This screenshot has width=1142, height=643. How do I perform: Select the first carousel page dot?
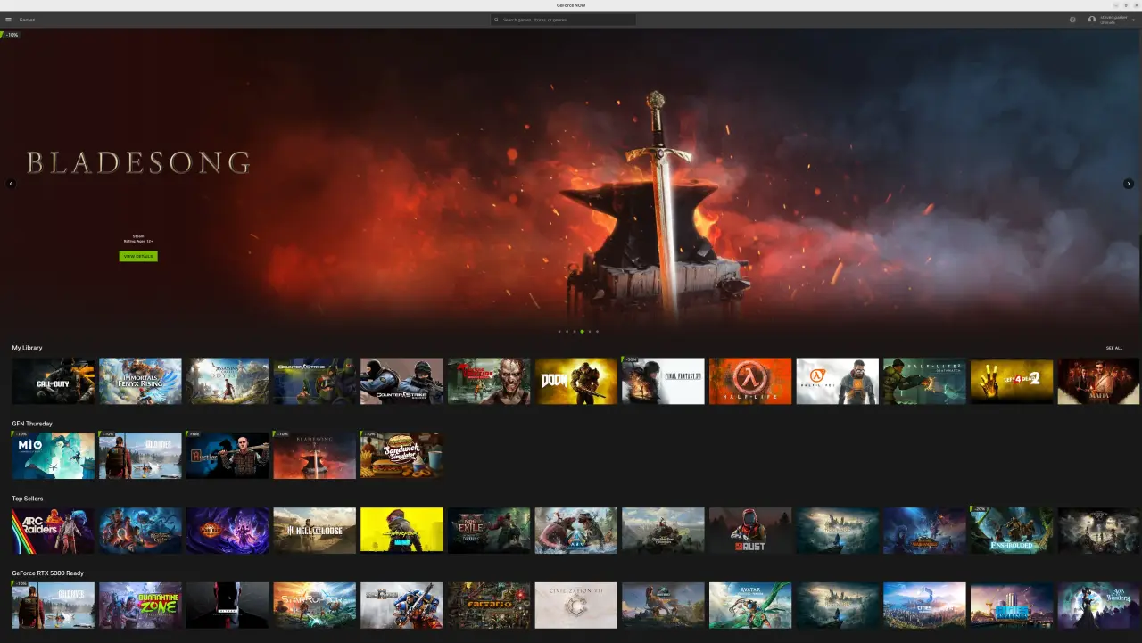pos(559,332)
